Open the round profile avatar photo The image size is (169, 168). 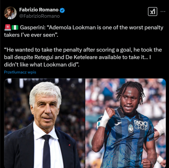point(10,13)
